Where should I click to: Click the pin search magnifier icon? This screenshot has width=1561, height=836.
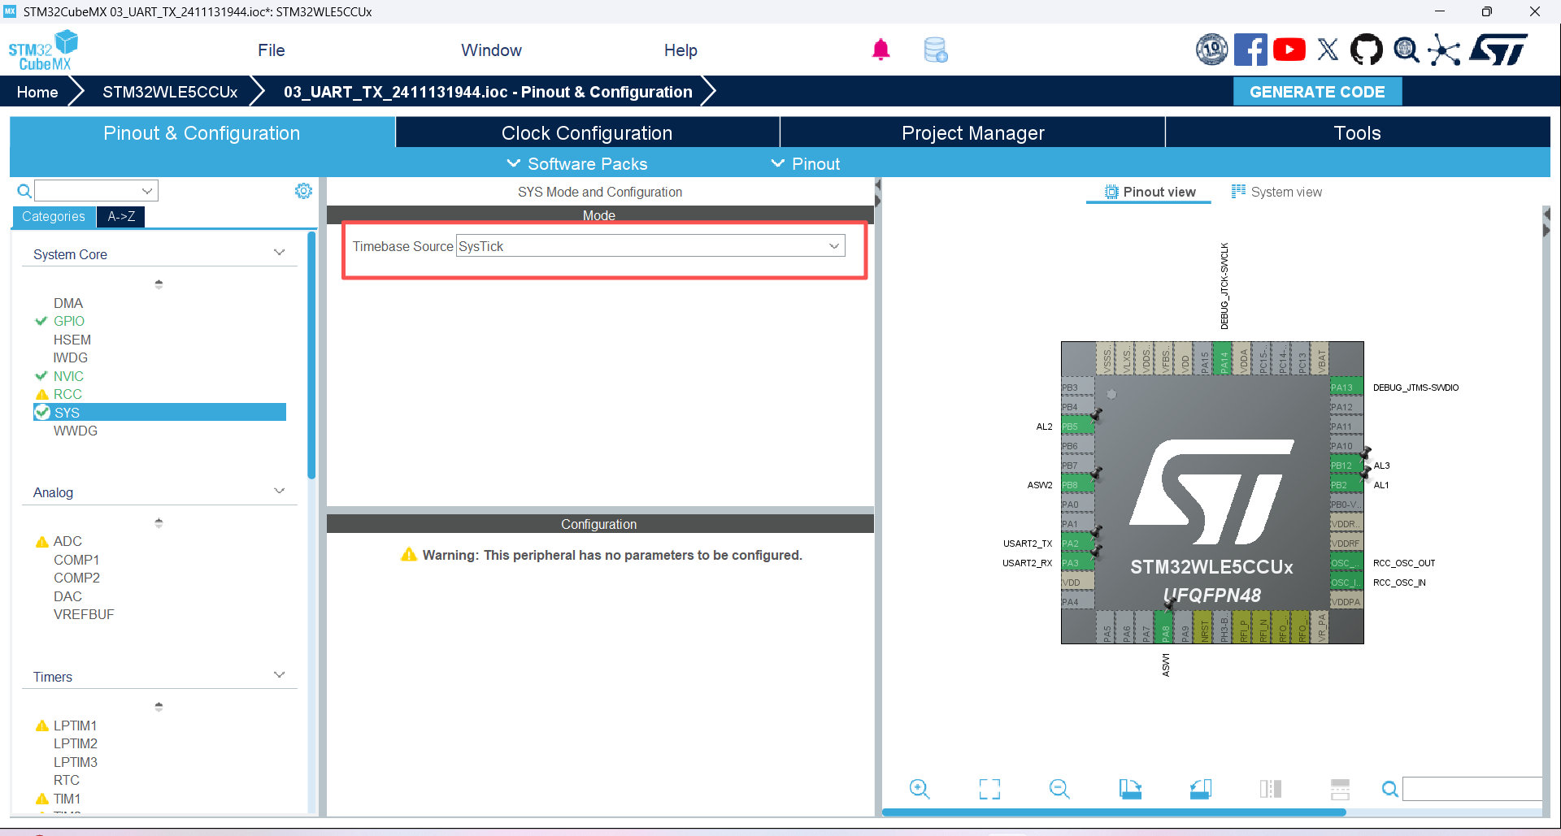(x=1390, y=789)
